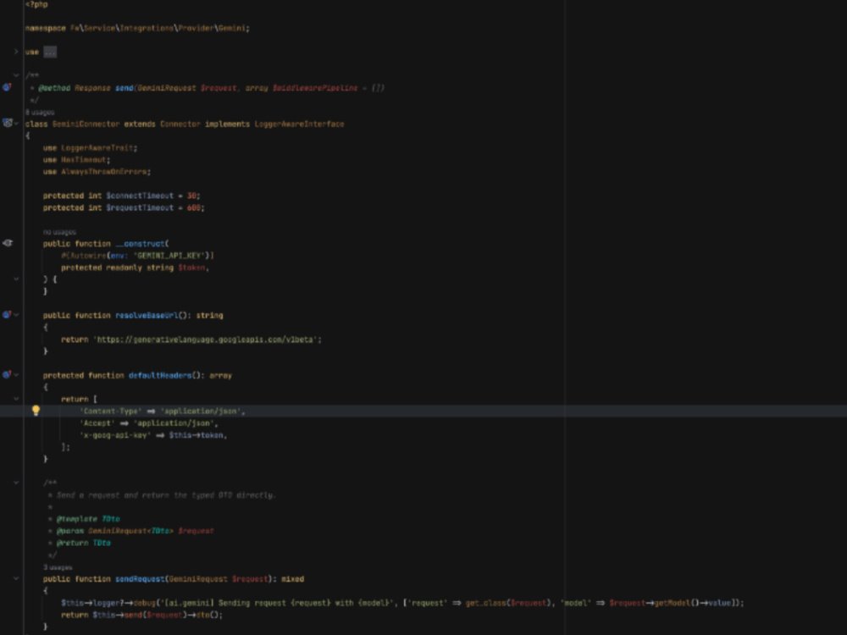Image resolution: width=847 pixels, height=635 pixels.
Task: Click the '@return TDto' annotation
Action: click(x=83, y=543)
